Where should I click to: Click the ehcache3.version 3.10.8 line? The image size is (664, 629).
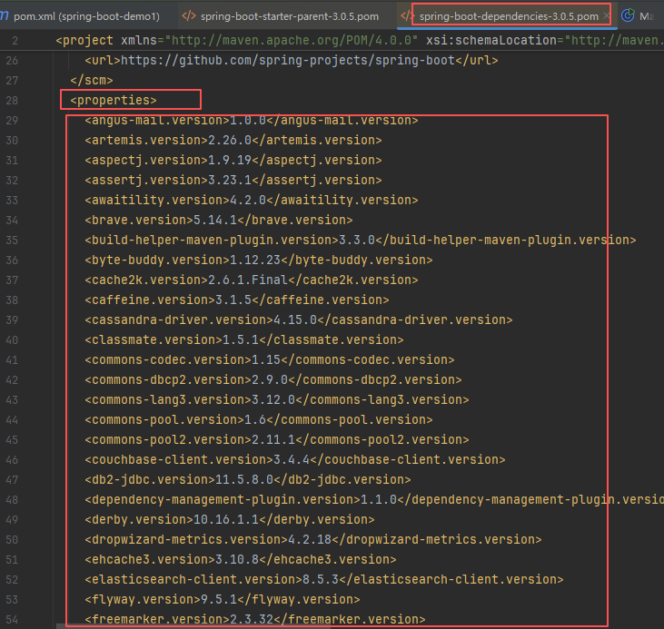[x=241, y=560]
